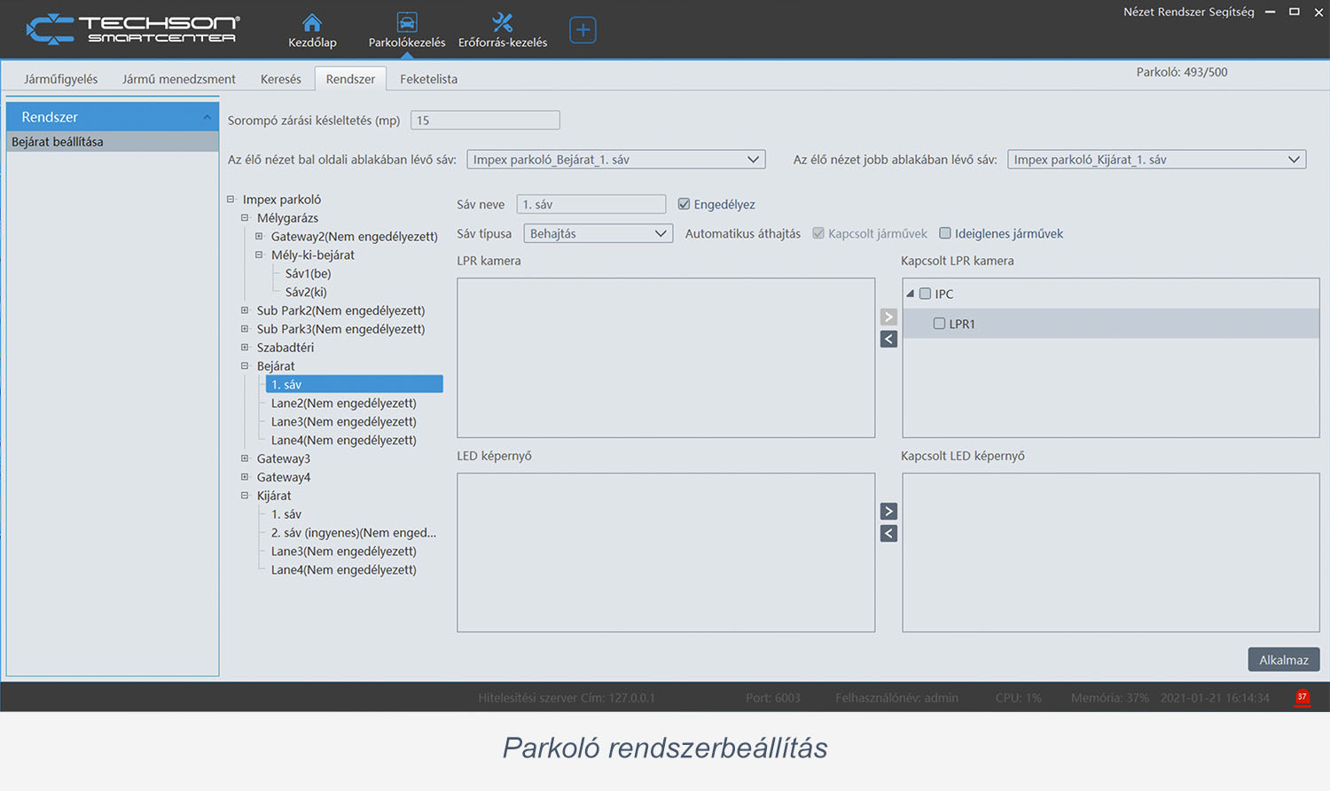Enable Ideiglenes járművek checkbox
1330x791 pixels.
945,234
